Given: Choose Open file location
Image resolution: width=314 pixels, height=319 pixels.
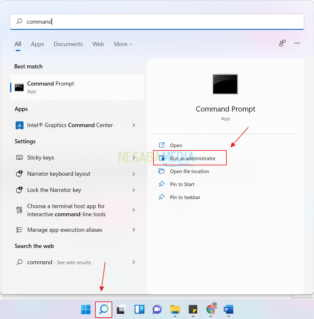Looking at the screenshot, I should pyautogui.click(x=189, y=171).
